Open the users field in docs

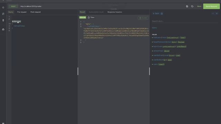(155, 64)
